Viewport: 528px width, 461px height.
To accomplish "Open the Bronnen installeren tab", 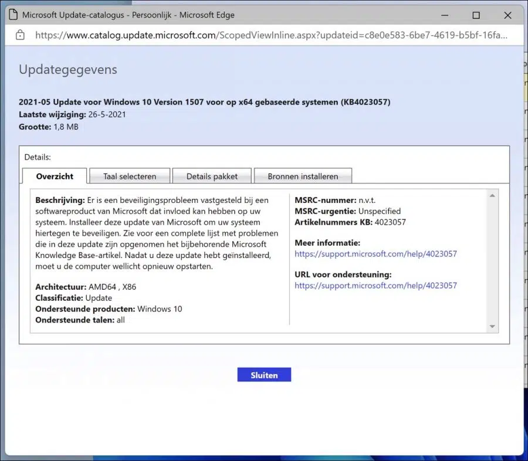I will 303,176.
